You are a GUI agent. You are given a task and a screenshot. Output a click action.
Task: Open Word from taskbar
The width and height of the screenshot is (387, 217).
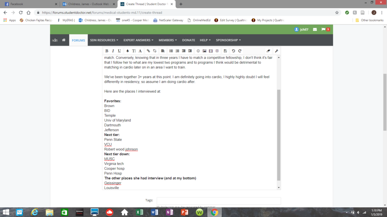point(155,212)
